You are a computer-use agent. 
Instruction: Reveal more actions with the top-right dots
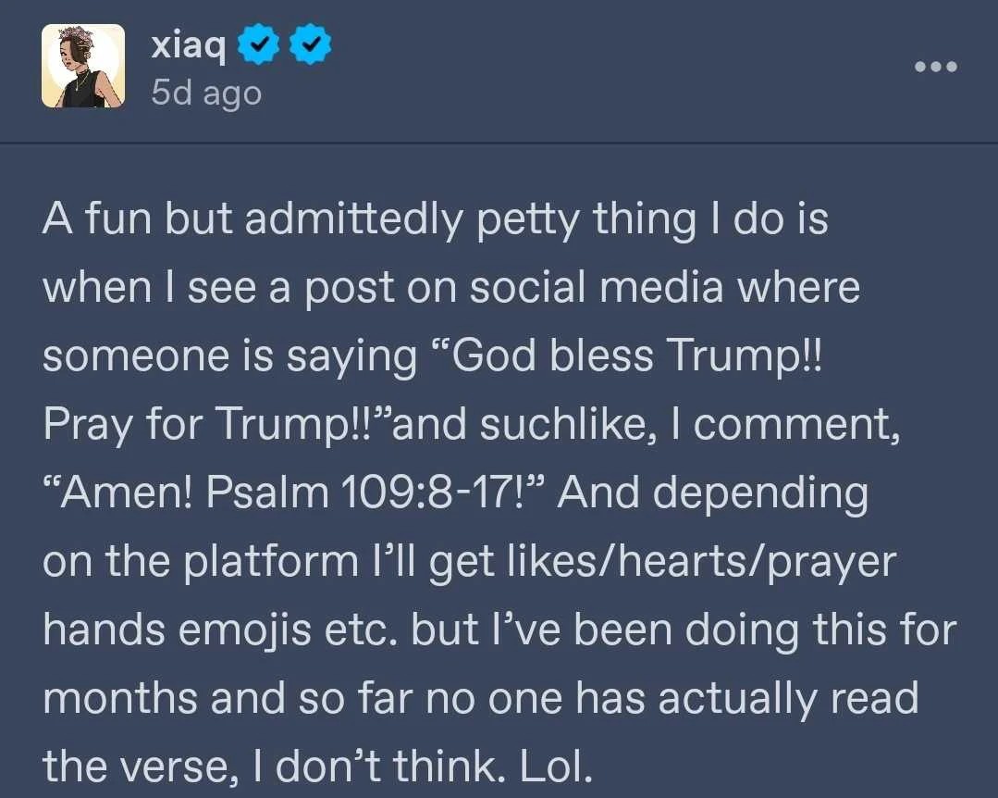935,65
